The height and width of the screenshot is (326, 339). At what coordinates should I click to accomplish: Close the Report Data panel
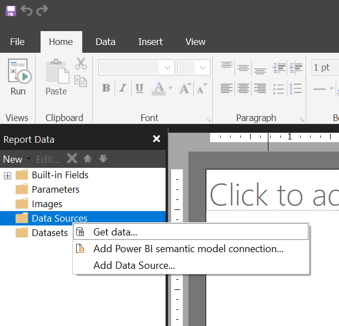click(x=157, y=139)
